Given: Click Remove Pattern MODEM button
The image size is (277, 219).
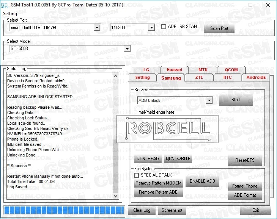Looking at the screenshot, I should (158, 183).
